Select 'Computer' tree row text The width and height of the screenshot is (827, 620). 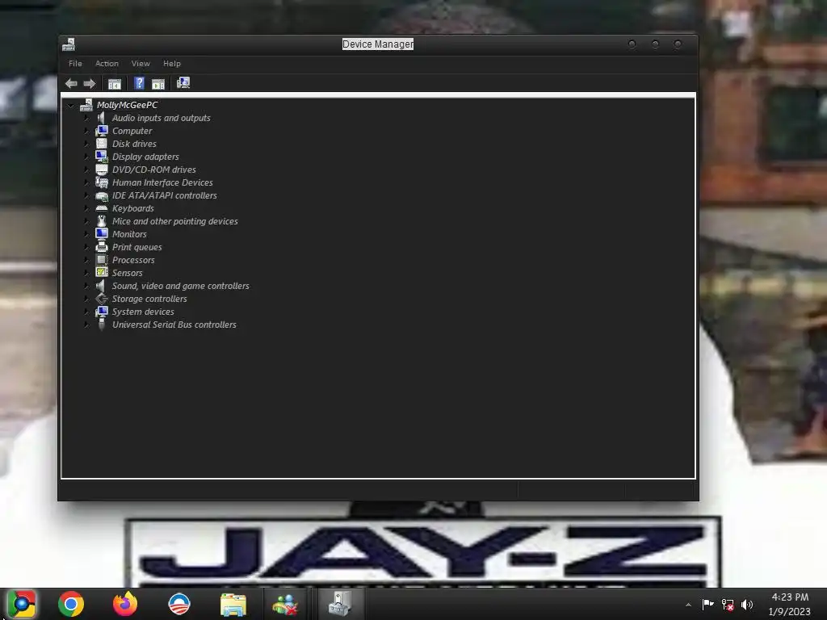pos(132,131)
